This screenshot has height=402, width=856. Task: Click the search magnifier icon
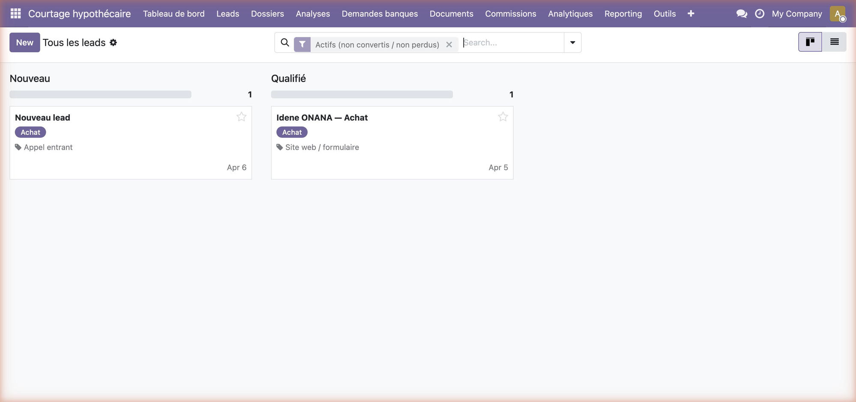tap(285, 42)
